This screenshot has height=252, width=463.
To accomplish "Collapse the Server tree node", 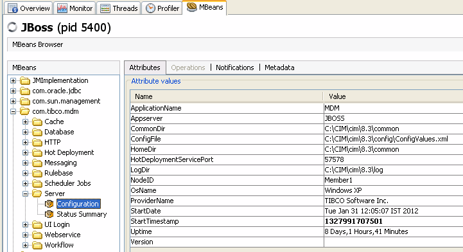I will click(26, 194).
